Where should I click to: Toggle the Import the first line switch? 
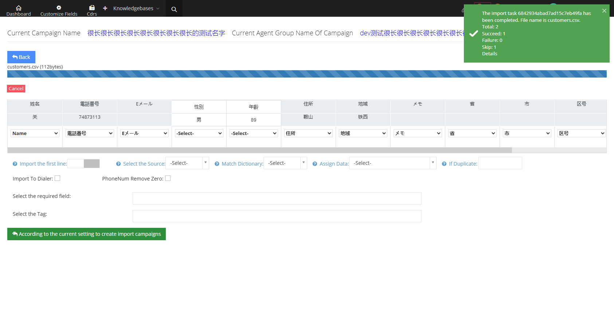pyautogui.click(x=83, y=164)
